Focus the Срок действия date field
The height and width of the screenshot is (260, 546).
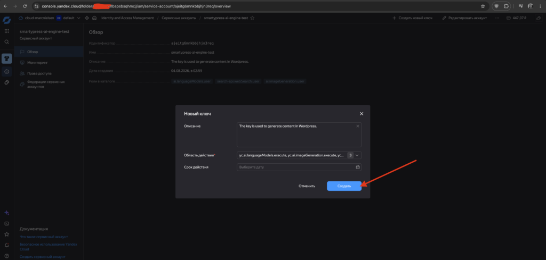(x=299, y=167)
